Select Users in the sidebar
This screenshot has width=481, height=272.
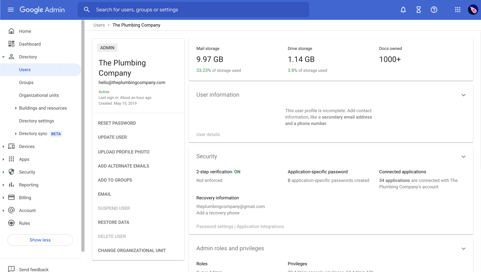40,70
